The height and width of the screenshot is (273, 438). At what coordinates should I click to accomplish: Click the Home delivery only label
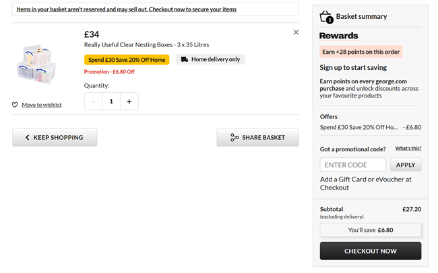(211, 59)
